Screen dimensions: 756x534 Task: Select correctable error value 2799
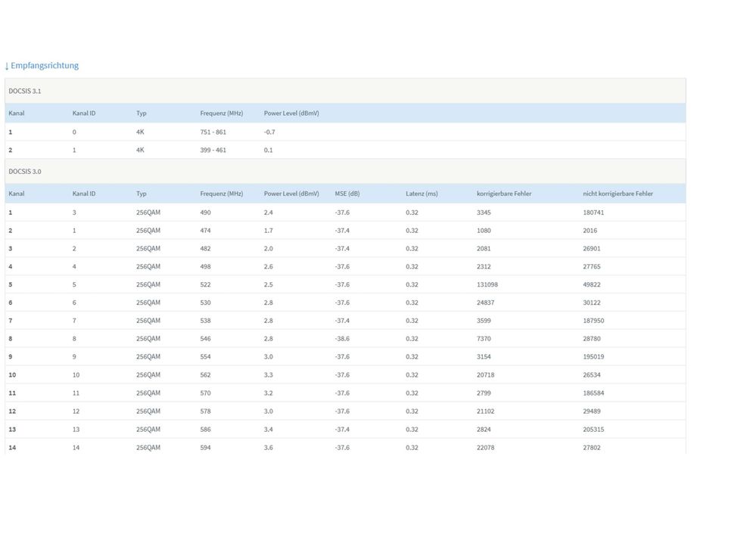[484, 393]
